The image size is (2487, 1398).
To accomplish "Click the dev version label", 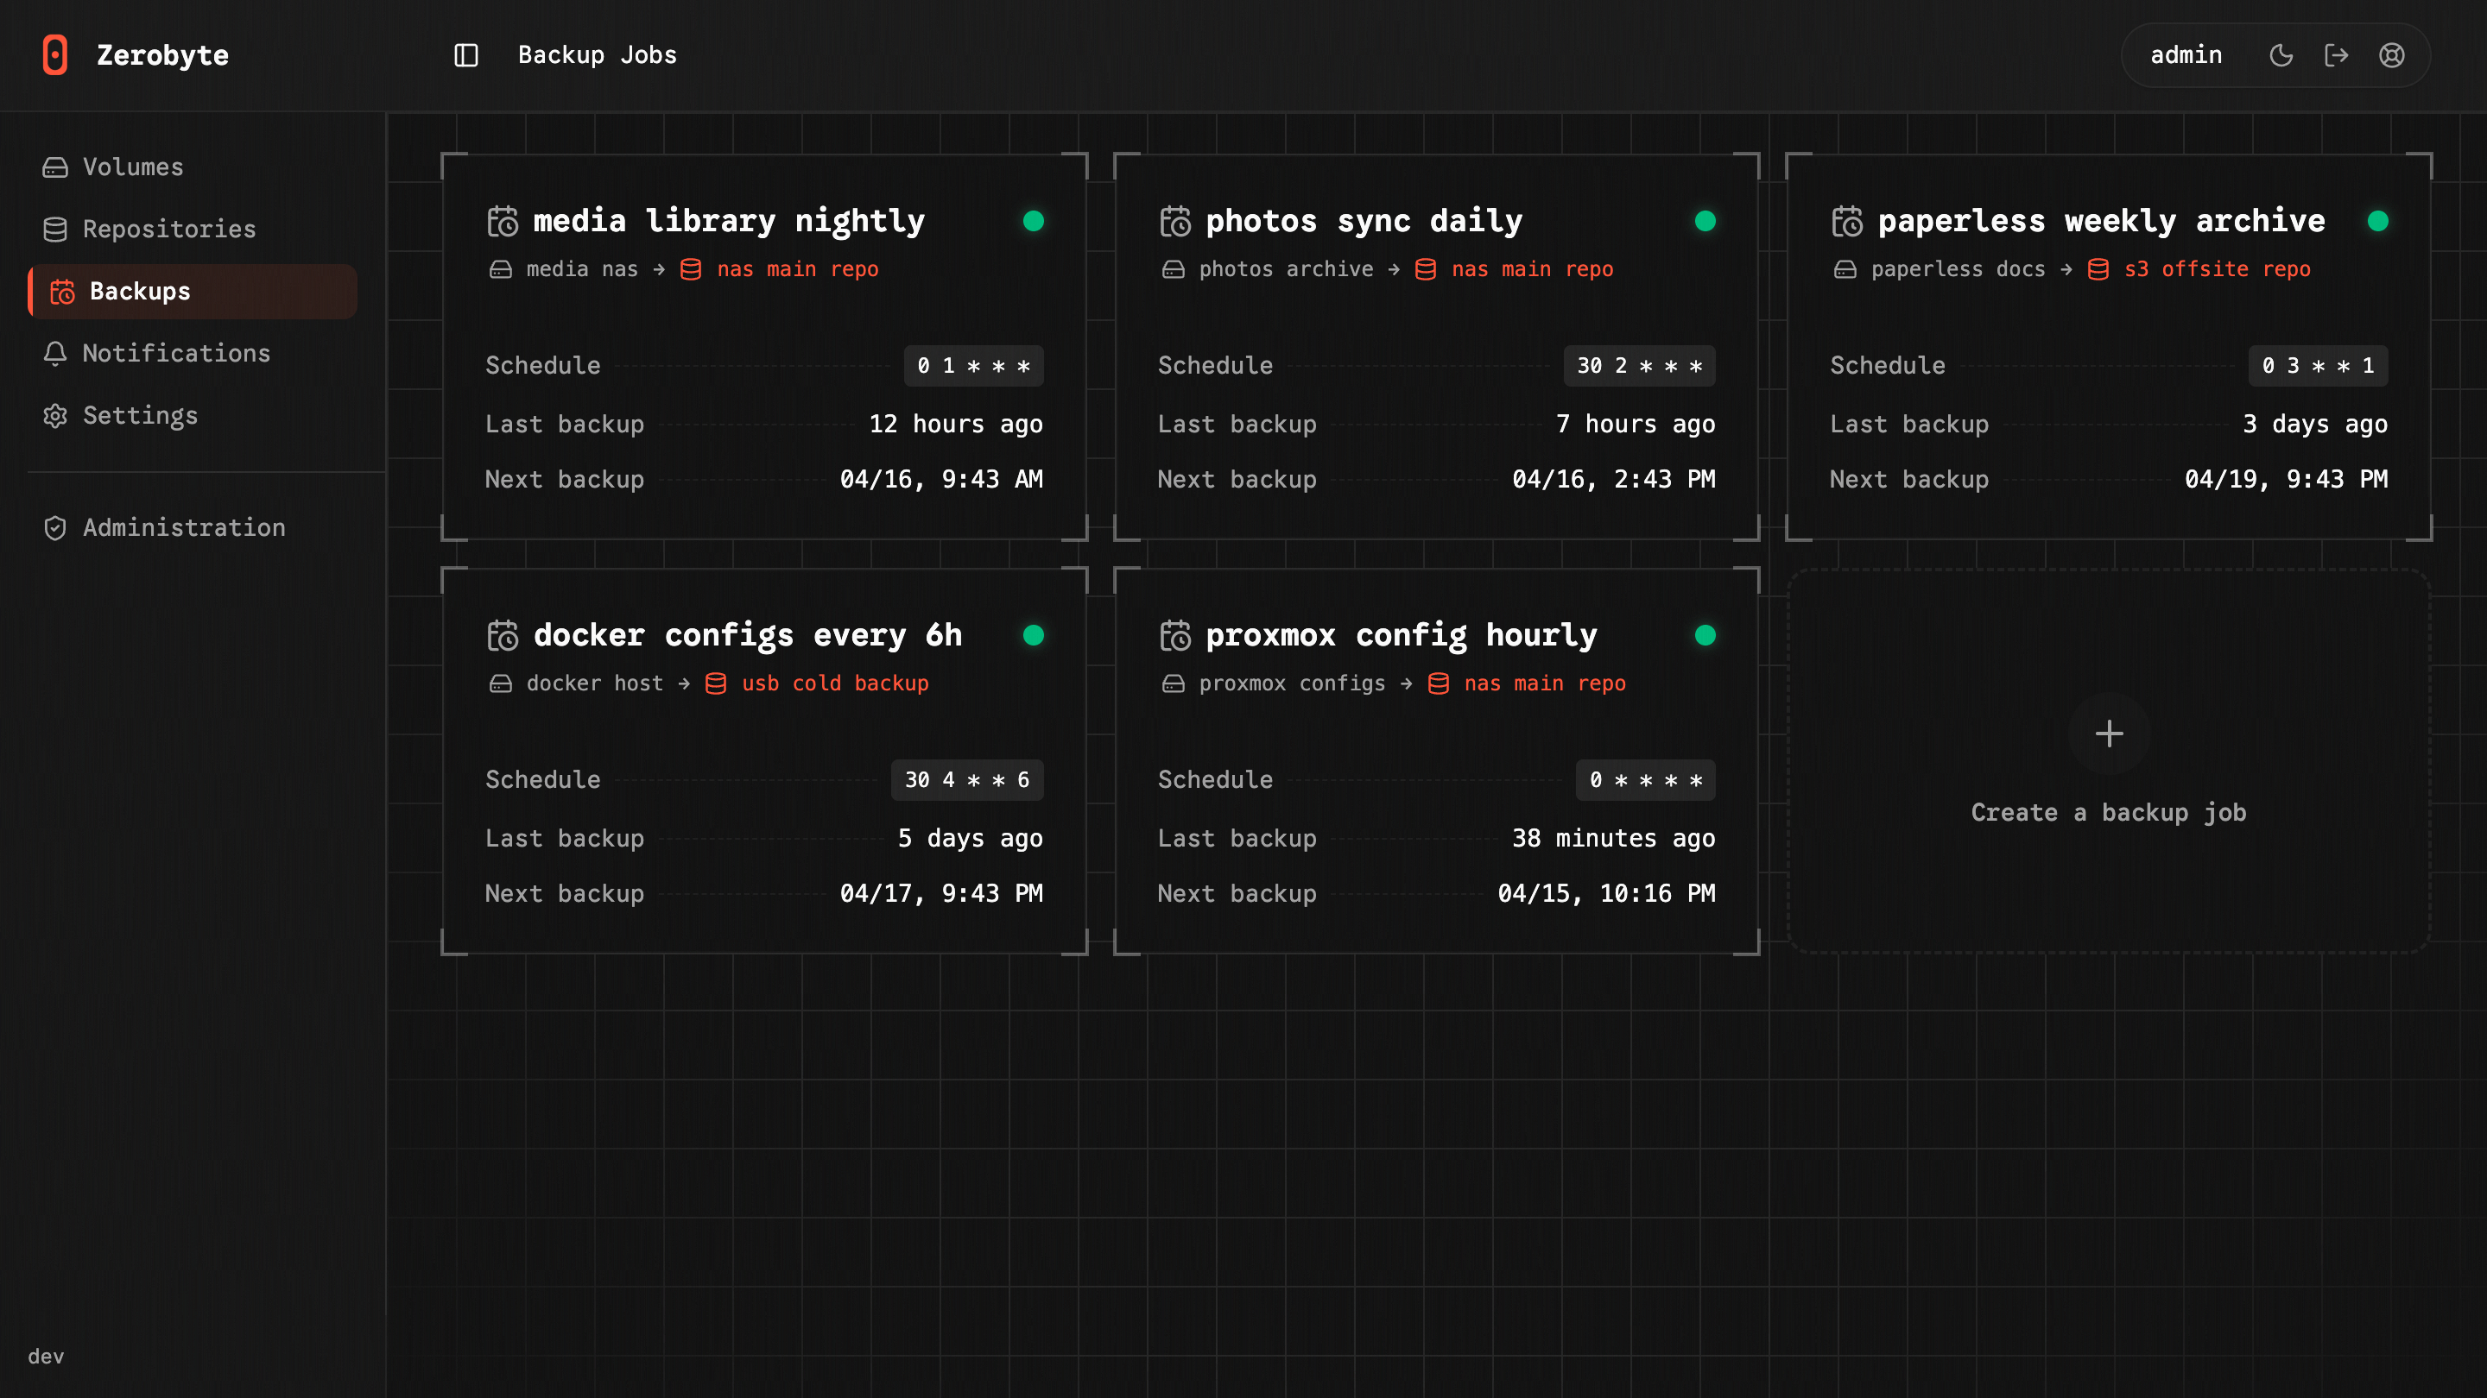I will (46, 1357).
